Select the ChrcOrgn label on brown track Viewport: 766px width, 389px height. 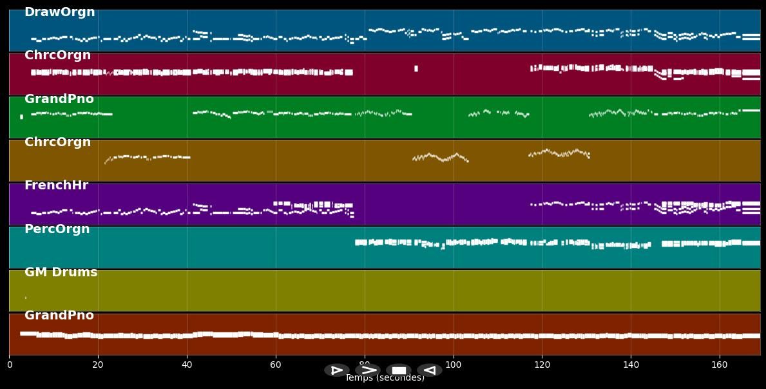pyautogui.click(x=57, y=142)
